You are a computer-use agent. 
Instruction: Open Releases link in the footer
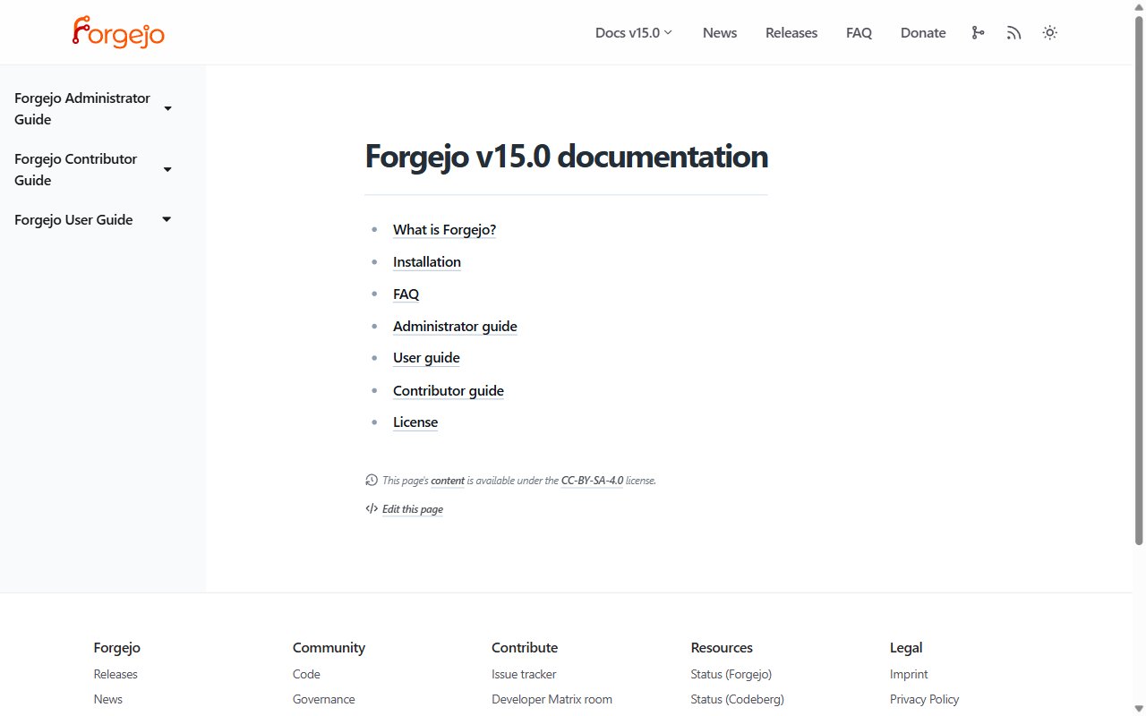[x=115, y=674]
